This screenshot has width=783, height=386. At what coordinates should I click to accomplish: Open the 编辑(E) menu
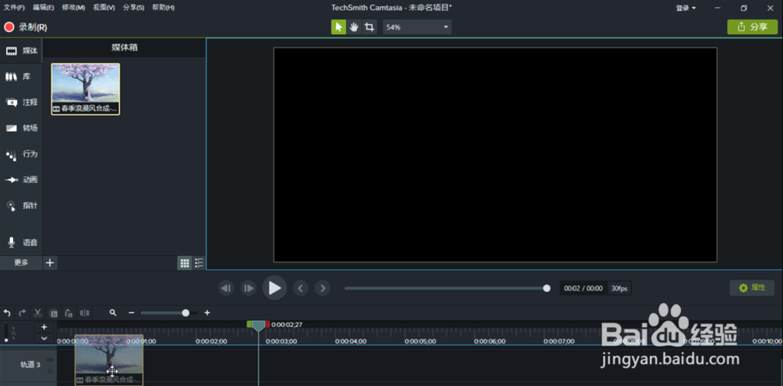click(x=43, y=8)
